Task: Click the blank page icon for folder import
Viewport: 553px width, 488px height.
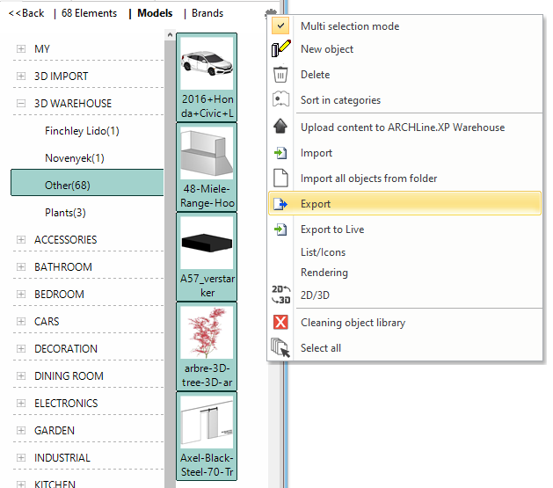Action: coord(280,178)
